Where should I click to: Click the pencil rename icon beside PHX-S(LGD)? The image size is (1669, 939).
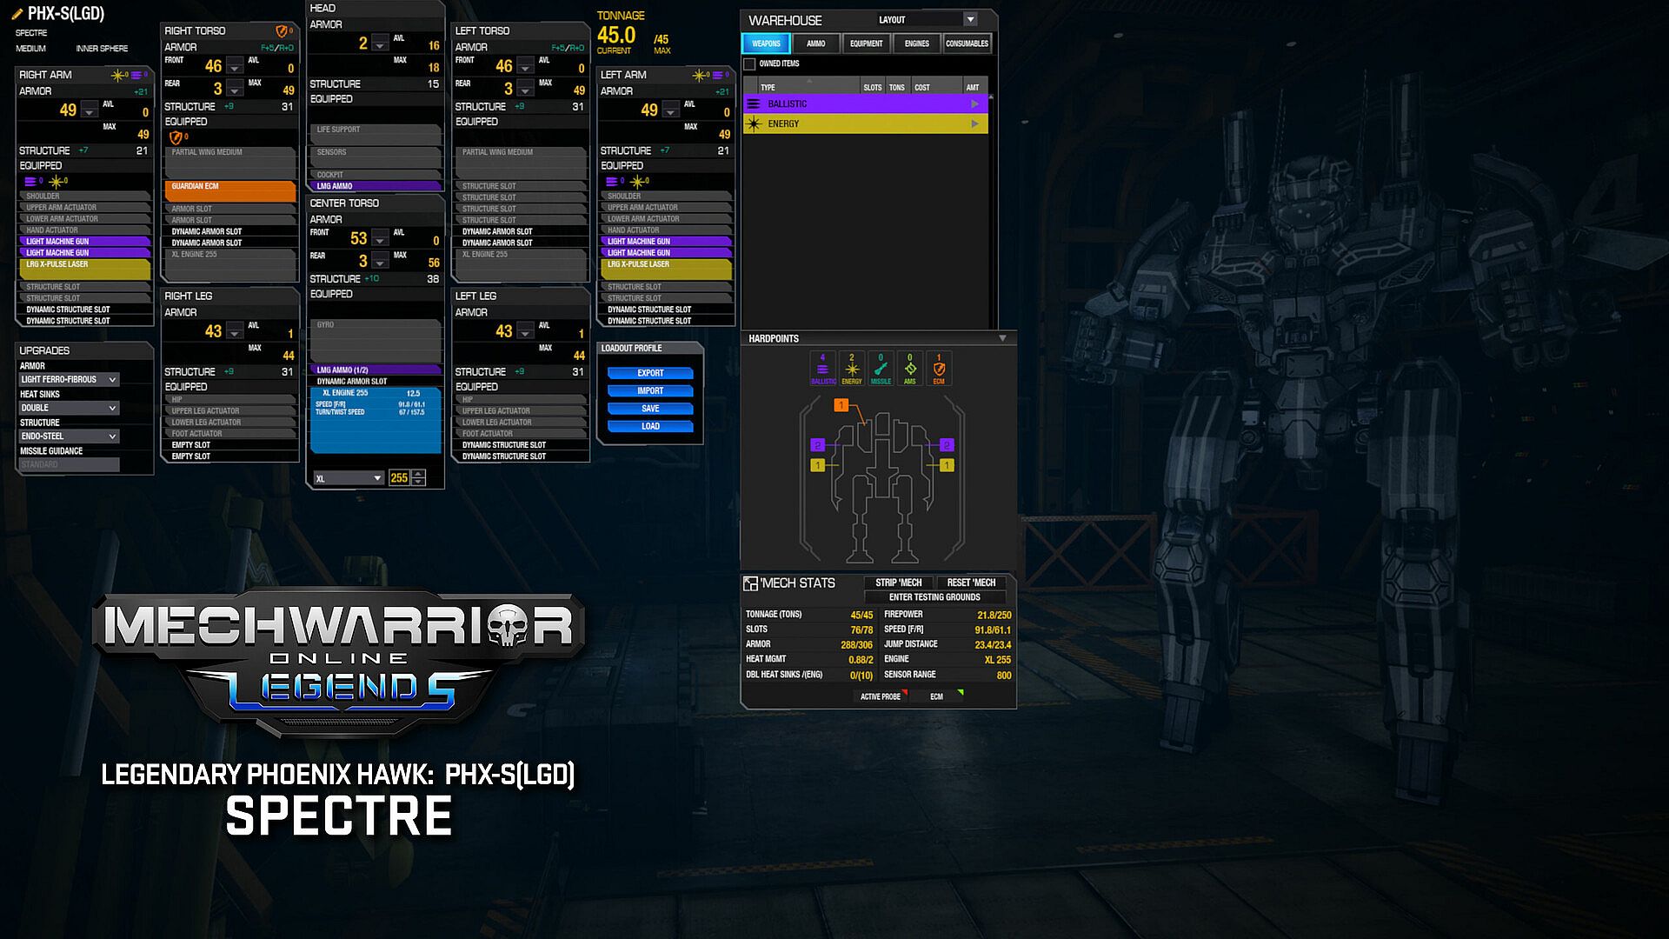point(17,14)
